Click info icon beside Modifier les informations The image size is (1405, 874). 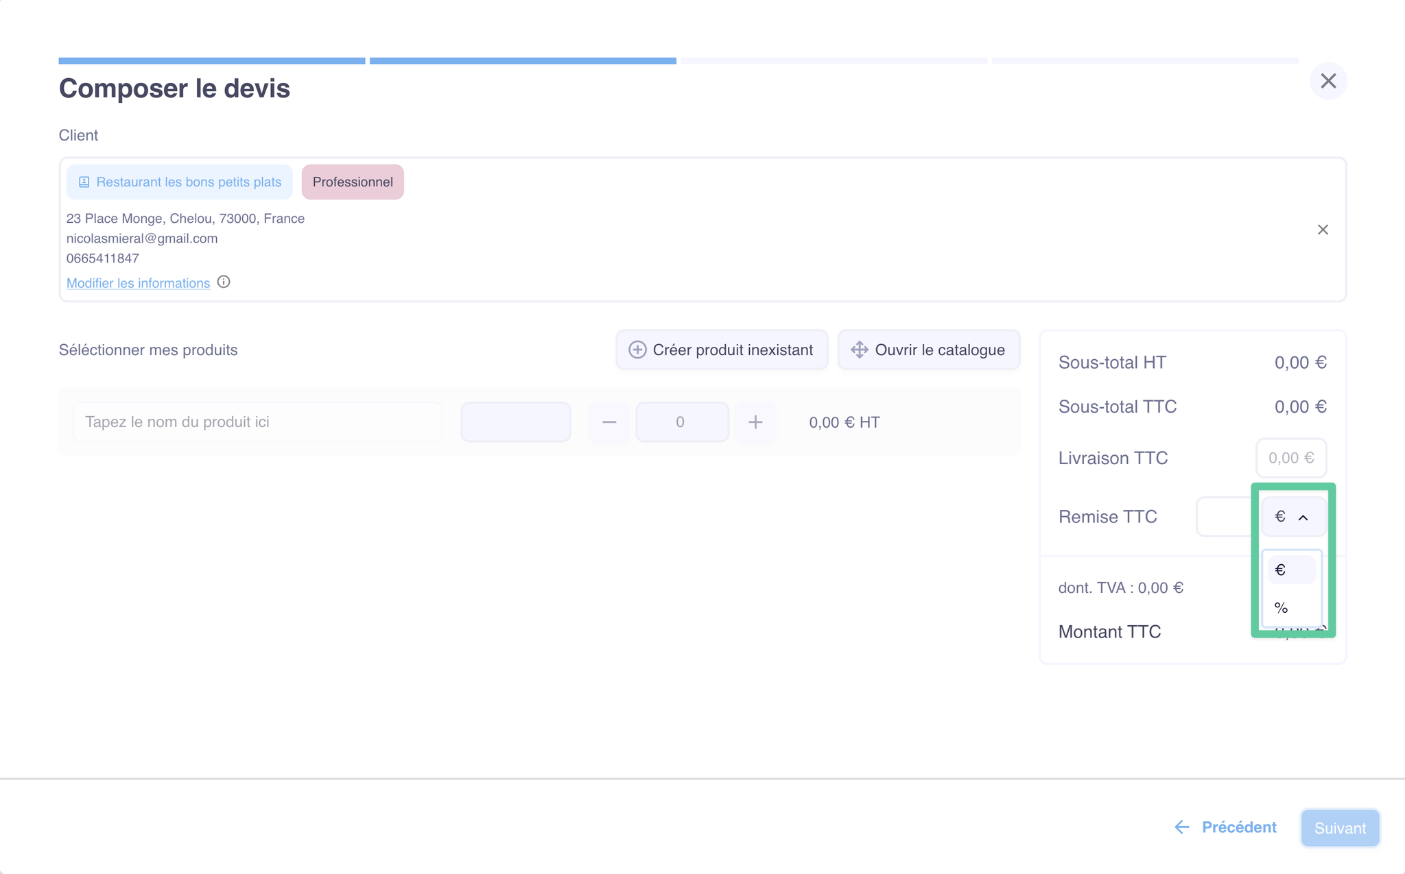(x=224, y=282)
